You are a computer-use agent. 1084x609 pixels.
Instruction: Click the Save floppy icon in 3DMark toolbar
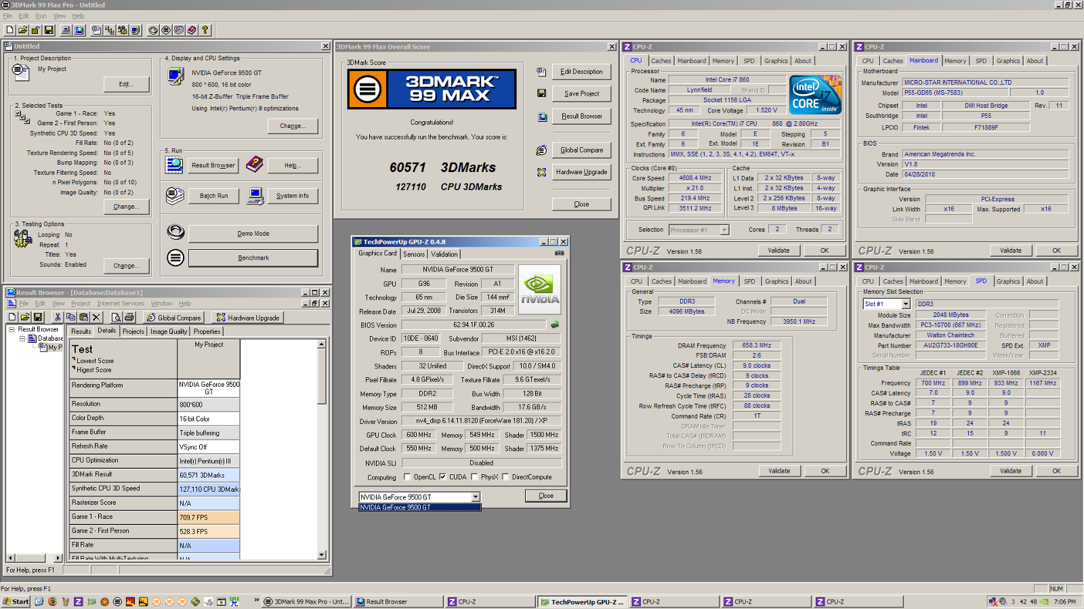pos(48,30)
